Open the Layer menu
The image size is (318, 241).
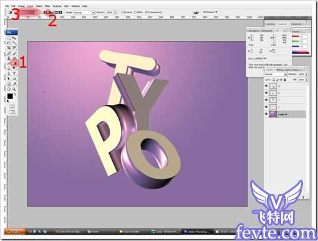(30, 6)
